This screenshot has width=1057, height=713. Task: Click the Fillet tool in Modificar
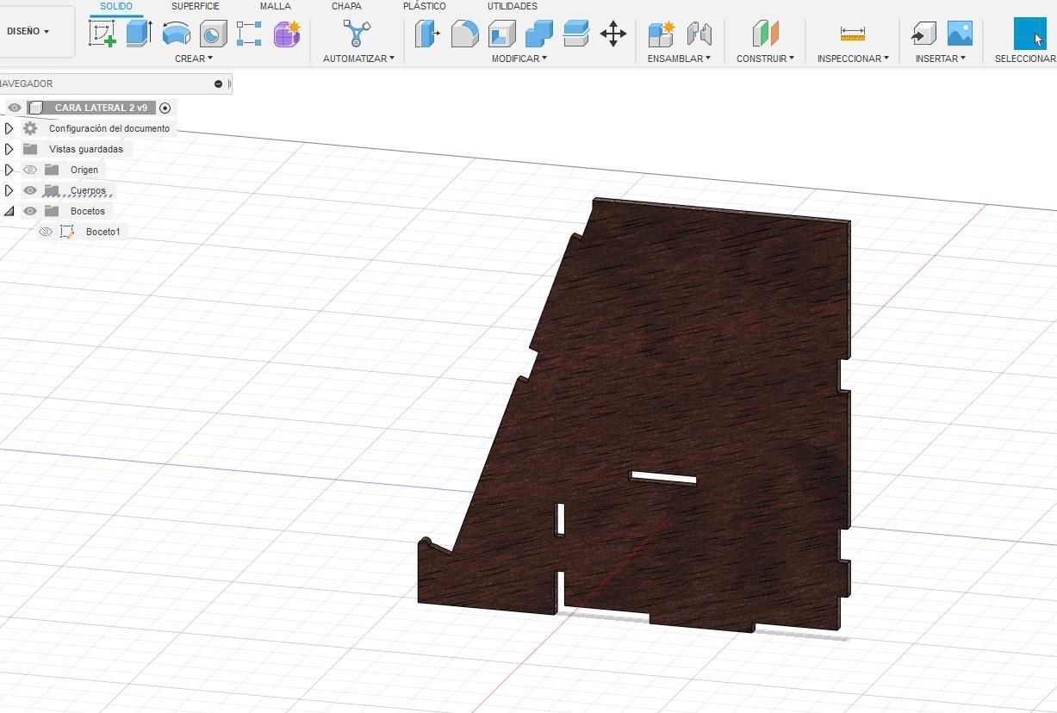(465, 34)
